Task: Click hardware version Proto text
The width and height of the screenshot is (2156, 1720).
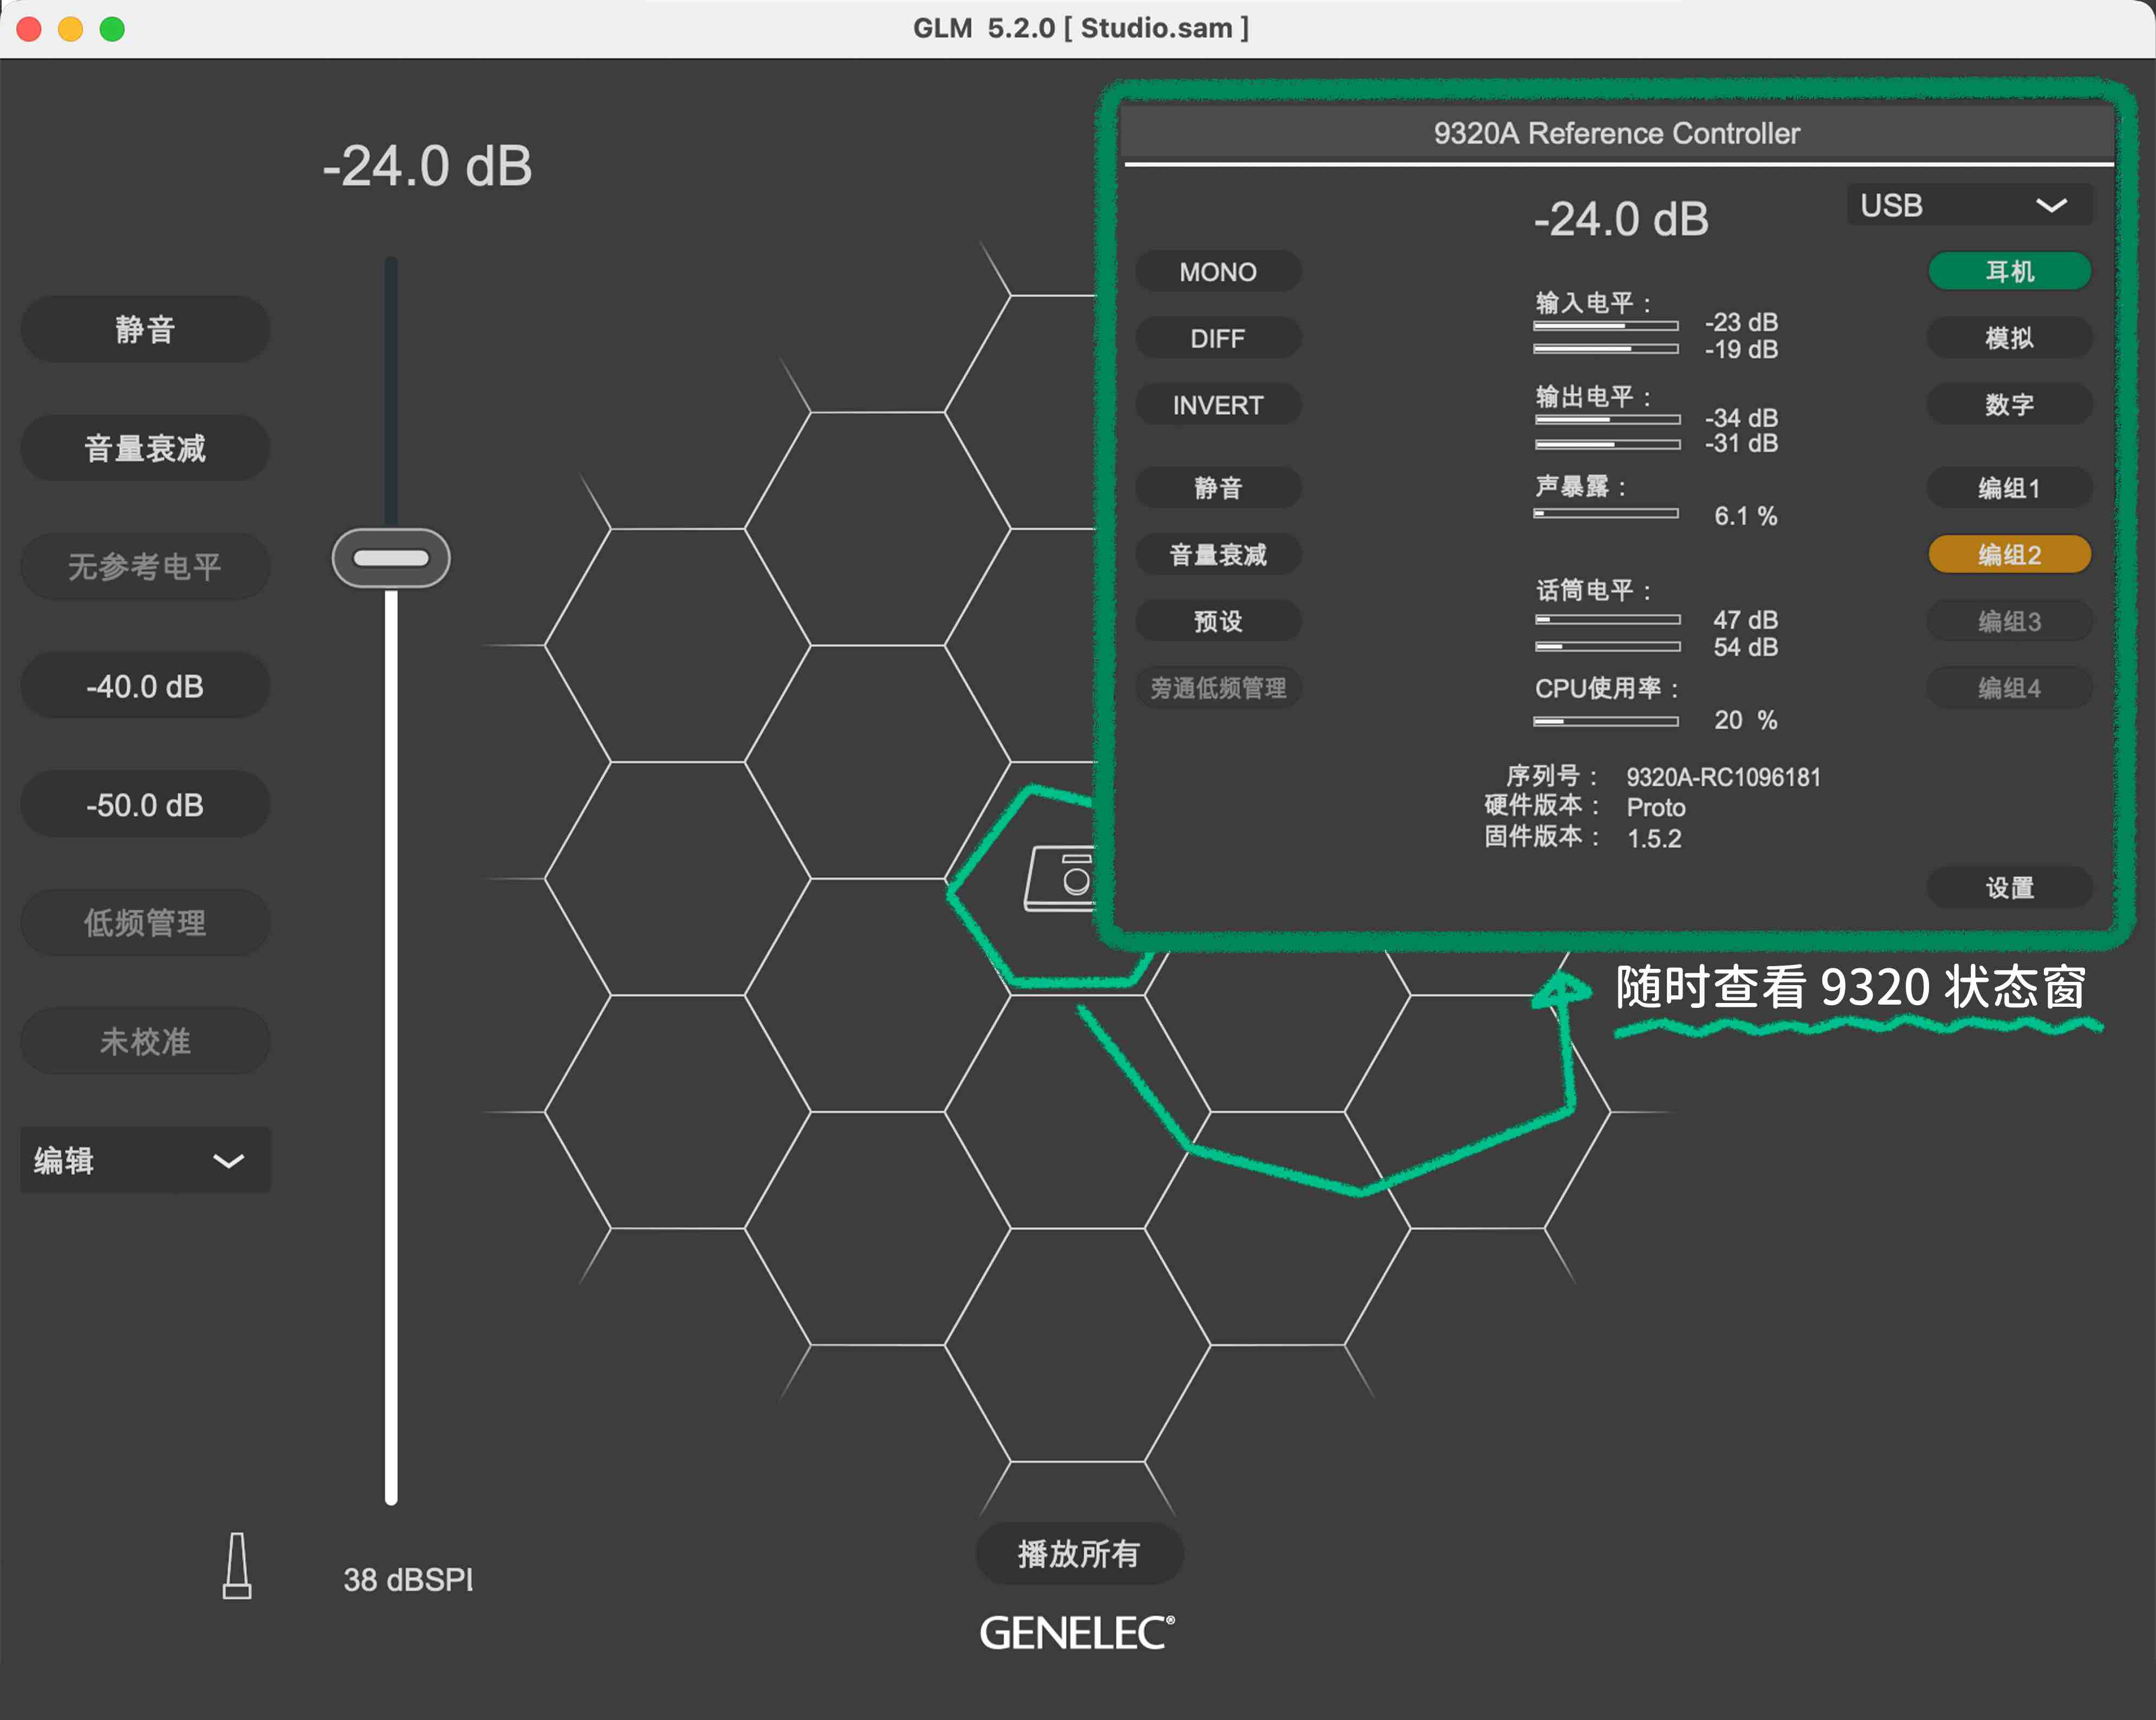Action: pyautogui.click(x=1656, y=808)
